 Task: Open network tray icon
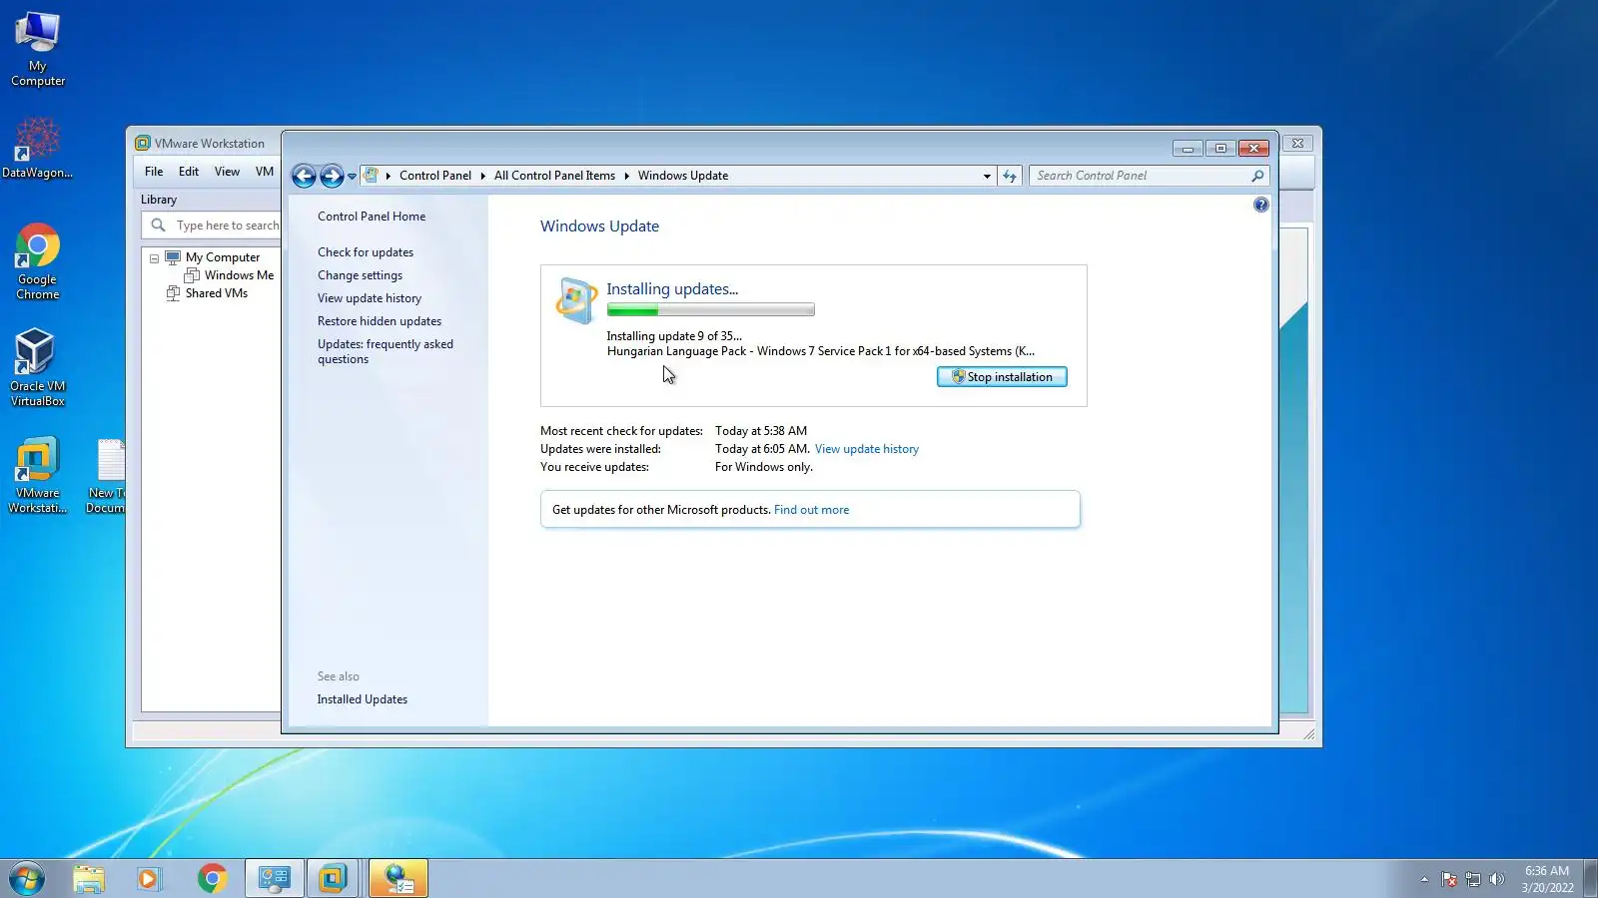click(x=1473, y=879)
